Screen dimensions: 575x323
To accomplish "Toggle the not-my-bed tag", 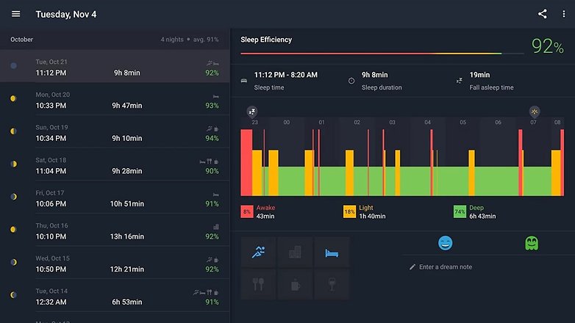I will coord(332,252).
